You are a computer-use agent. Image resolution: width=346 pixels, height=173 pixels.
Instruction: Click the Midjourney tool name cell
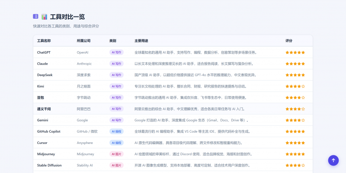point(46,154)
